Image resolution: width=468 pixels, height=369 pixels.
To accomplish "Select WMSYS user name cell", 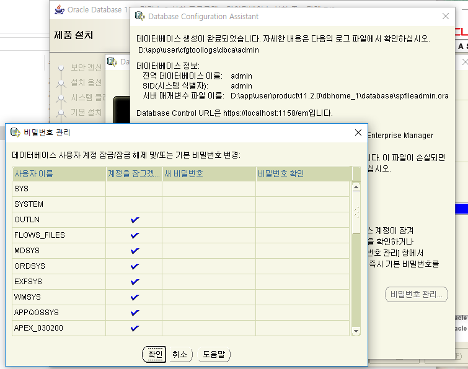I will [x=59, y=297].
